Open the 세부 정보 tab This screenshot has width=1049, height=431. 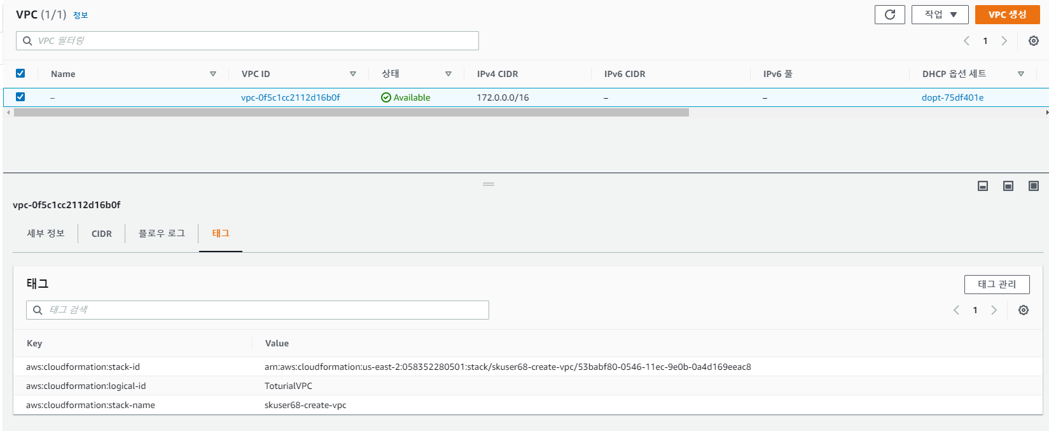(46, 234)
